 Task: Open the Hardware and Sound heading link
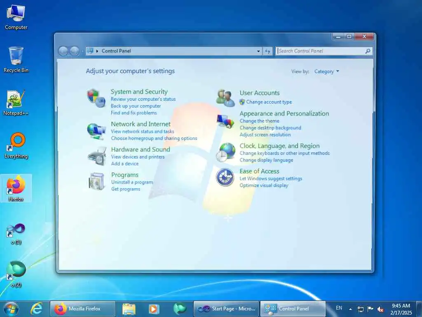click(141, 149)
